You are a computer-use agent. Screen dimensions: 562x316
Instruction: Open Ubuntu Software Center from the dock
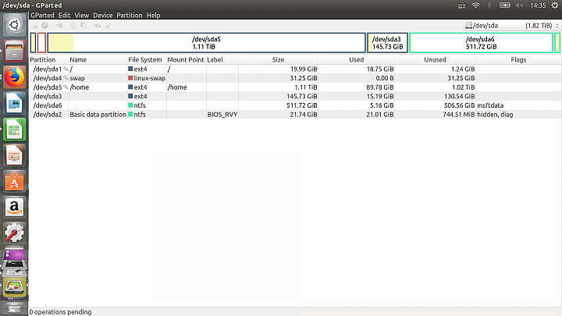[14, 182]
